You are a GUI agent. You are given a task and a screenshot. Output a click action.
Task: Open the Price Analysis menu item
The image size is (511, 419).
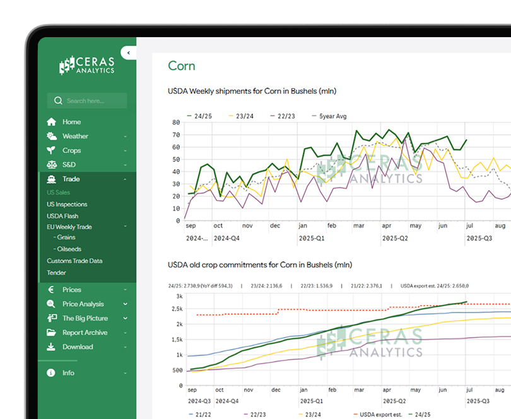pyautogui.click(x=83, y=304)
